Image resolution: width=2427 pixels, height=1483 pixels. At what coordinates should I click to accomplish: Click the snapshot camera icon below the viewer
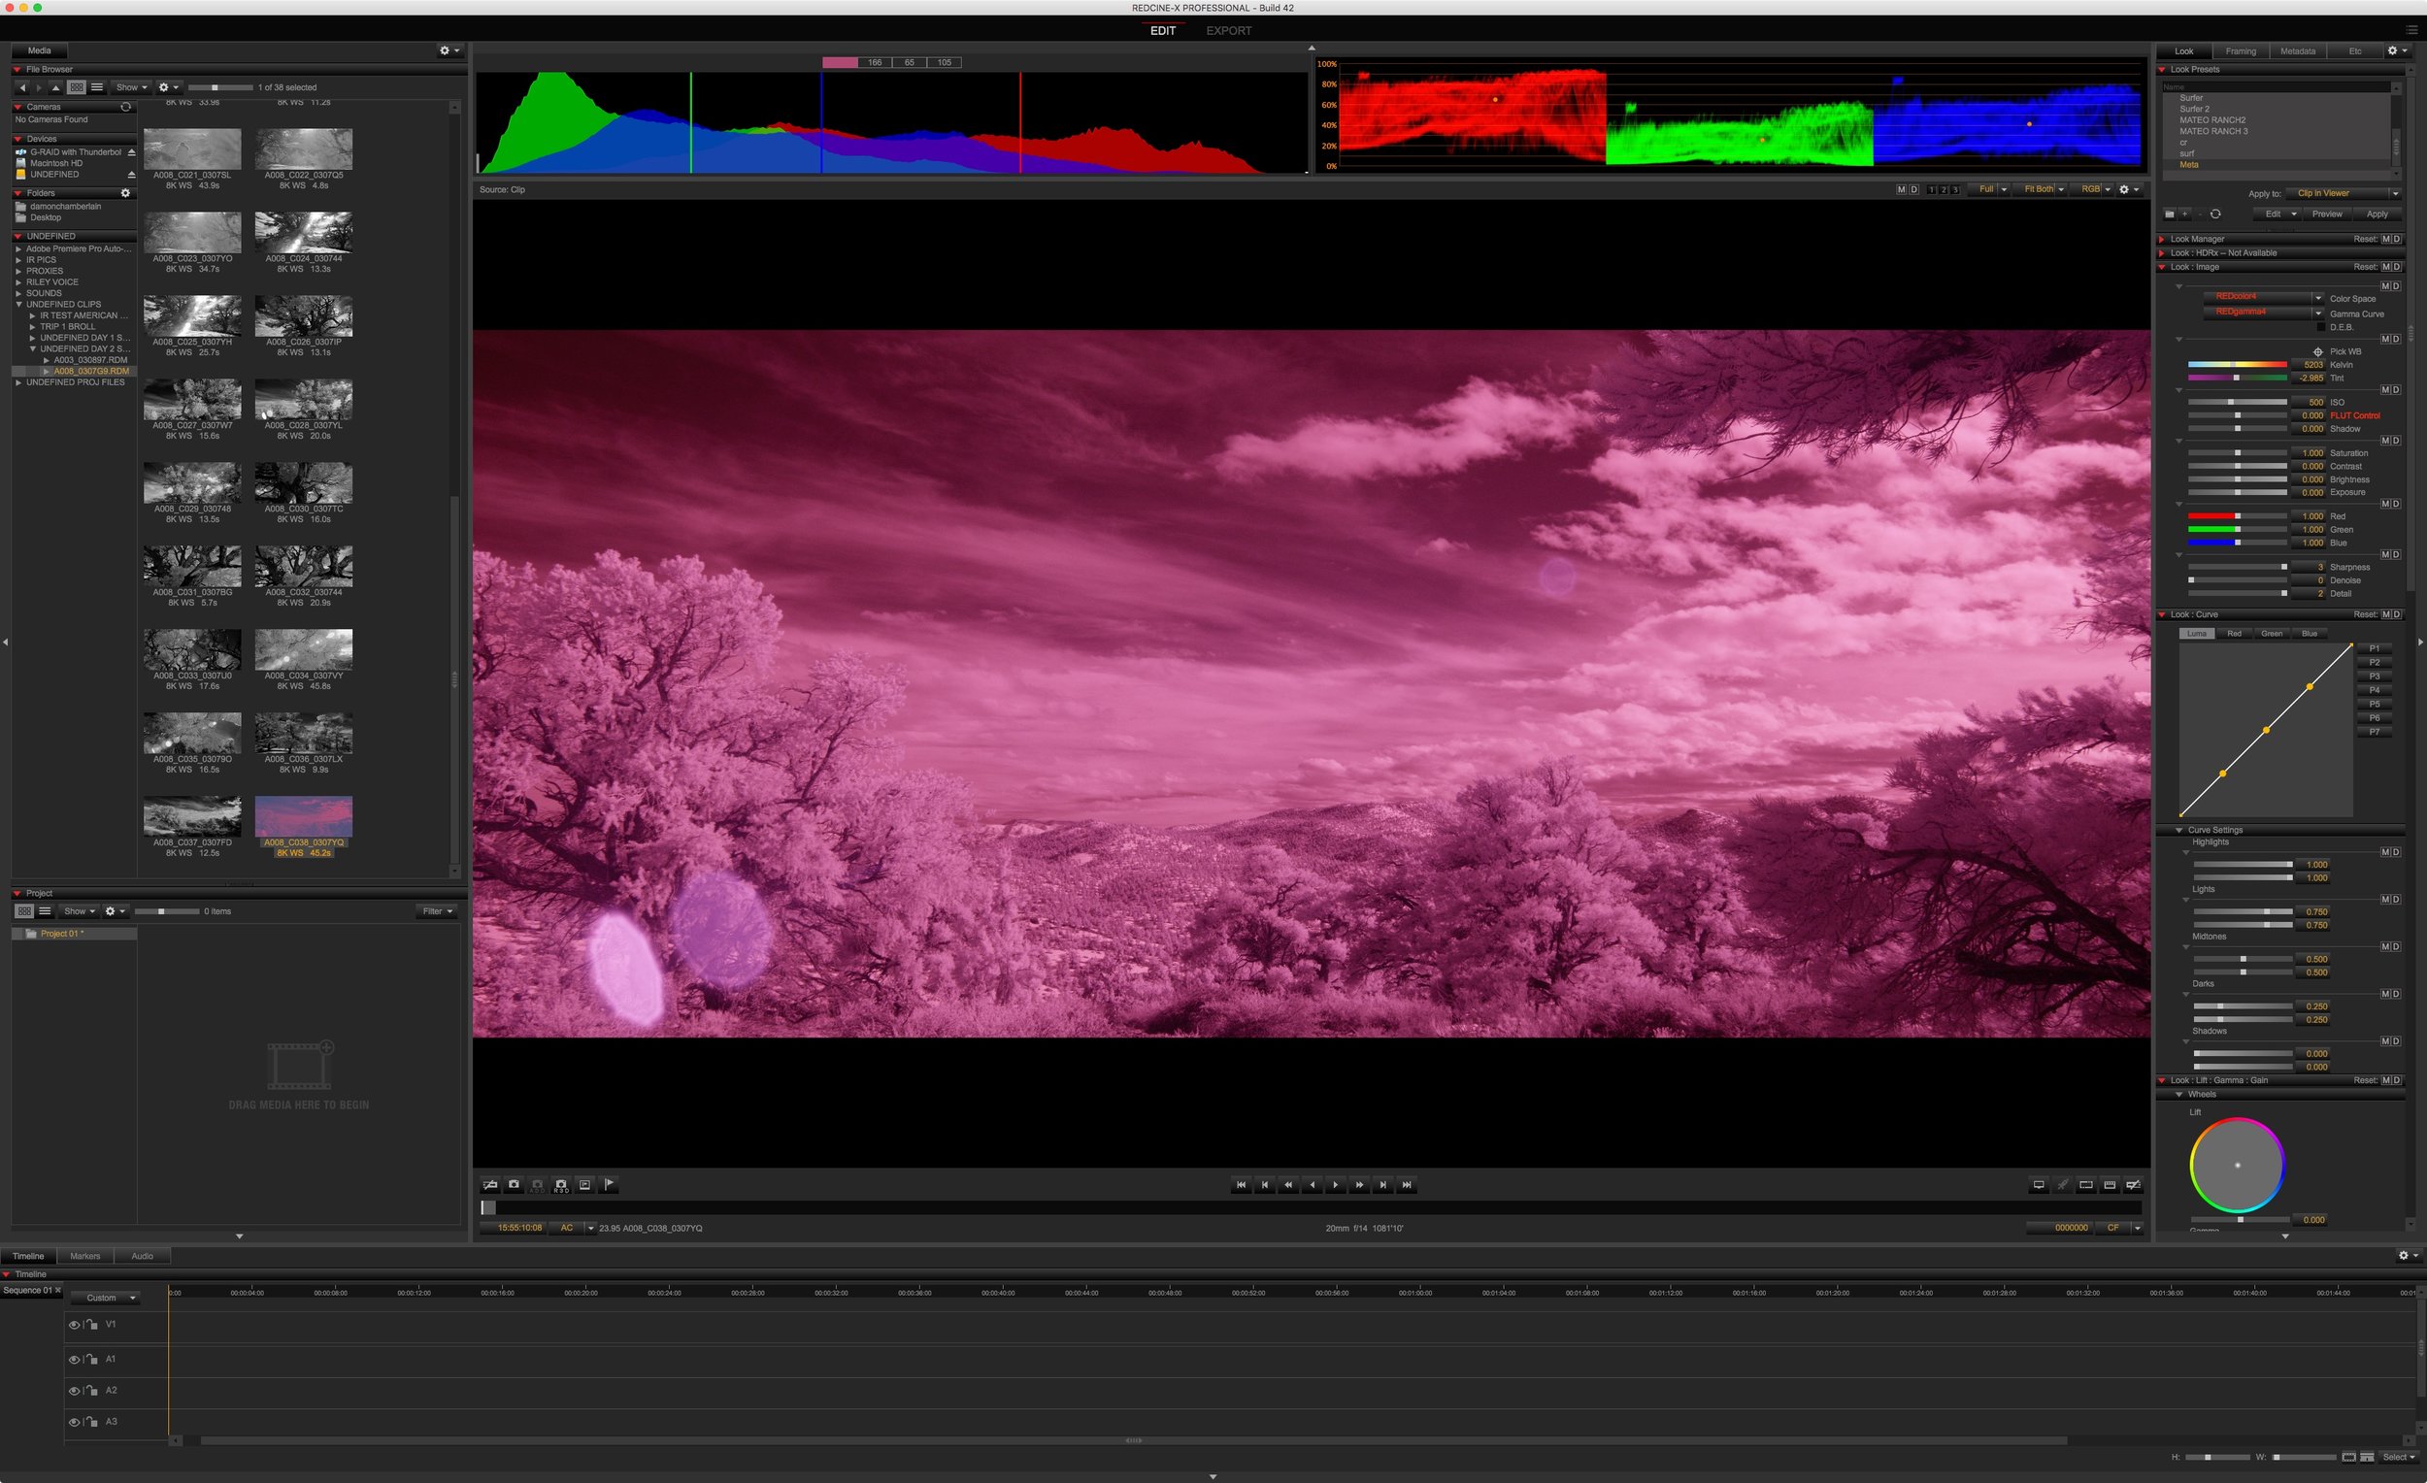[514, 1185]
